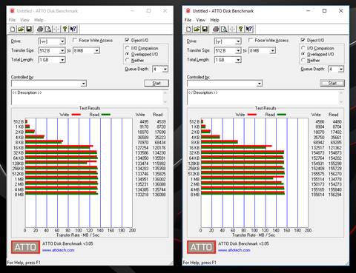Toggle Direct I/O checkbox in right window
This screenshot has width=356, height=273.
pos(303,40)
